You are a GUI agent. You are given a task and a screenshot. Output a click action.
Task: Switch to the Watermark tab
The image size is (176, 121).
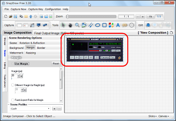tap(16, 53)
